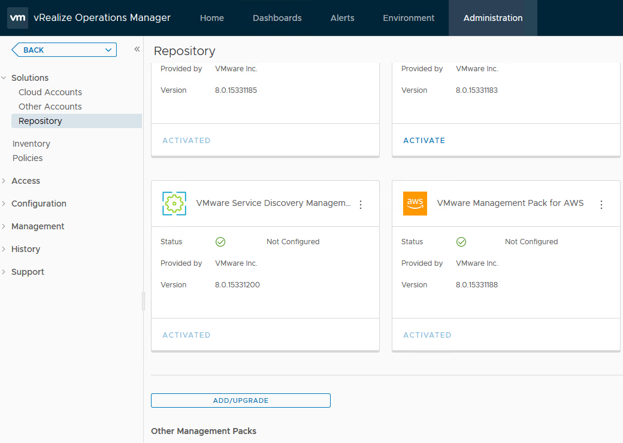Image resolution: width=623 pixels, height=443 pixels.
Task: Expand the Access section
Action: pos(4,181)
